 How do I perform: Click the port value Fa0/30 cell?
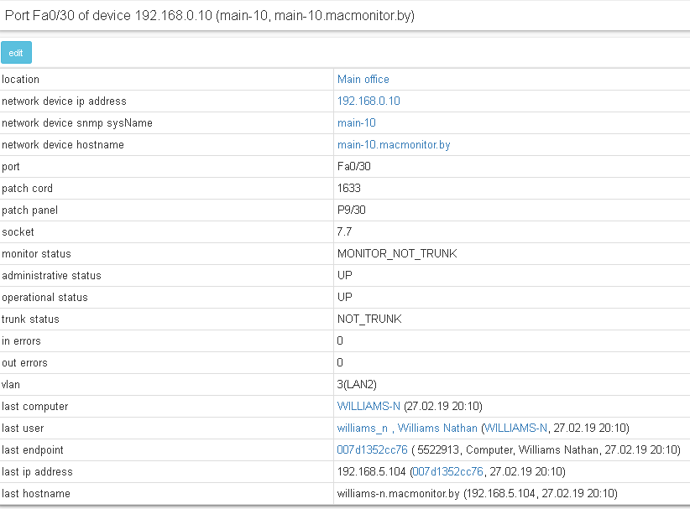(x=353, y=167)
